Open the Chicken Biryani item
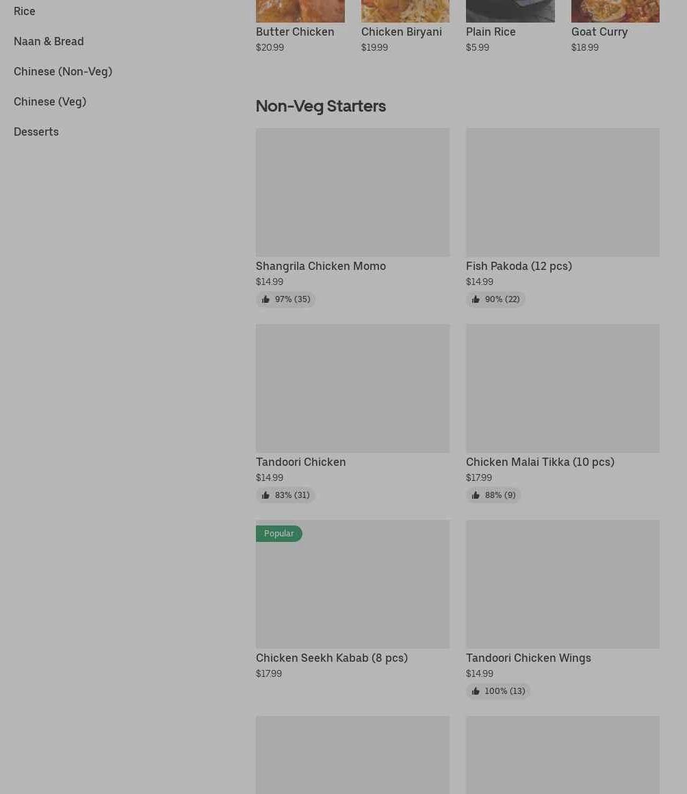 (x=401, y=32)
